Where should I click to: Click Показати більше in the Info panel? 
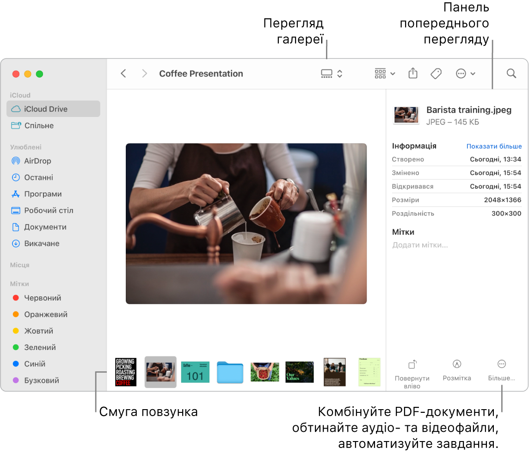coord(494,146)
